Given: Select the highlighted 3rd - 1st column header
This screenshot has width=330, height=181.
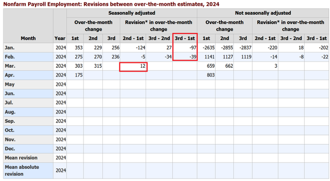Looking at the screenshot, I should click(185, 38).
